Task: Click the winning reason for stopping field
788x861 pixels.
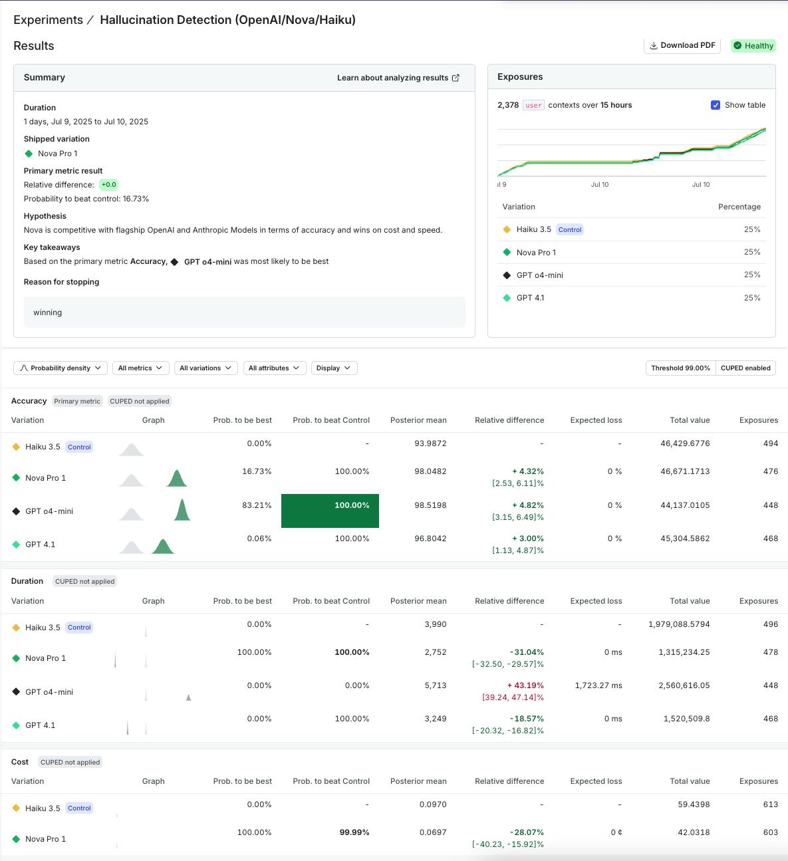Action: tap(245, 312)
